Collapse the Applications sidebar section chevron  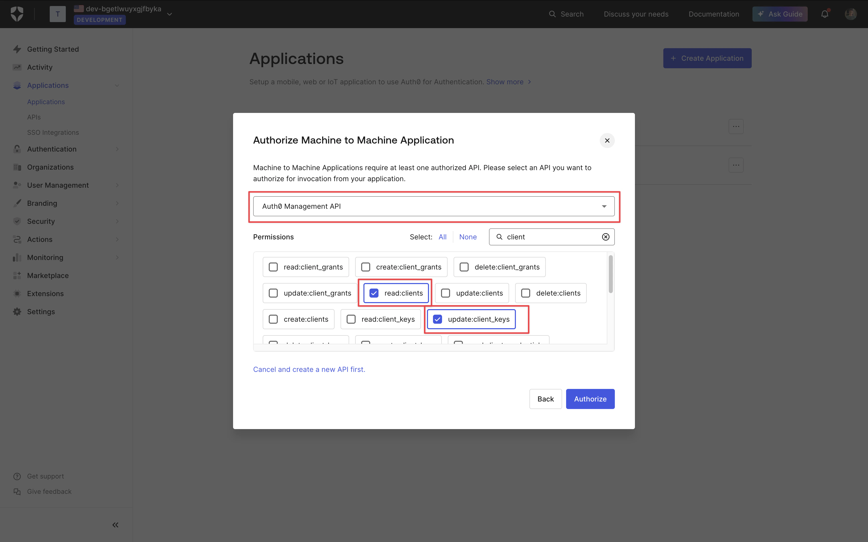[117, 85]
